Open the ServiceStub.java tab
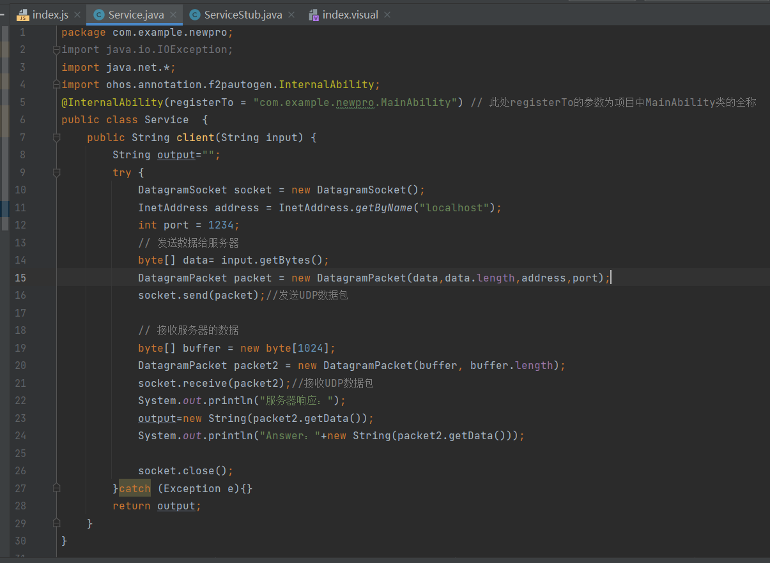 (x=243, y=14)
